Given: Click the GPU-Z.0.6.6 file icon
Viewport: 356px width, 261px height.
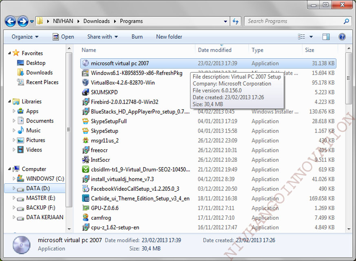Looking at the screenshot, I should pos(85,208).
